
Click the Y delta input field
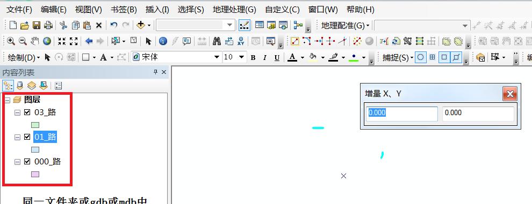tap(478, 114)
